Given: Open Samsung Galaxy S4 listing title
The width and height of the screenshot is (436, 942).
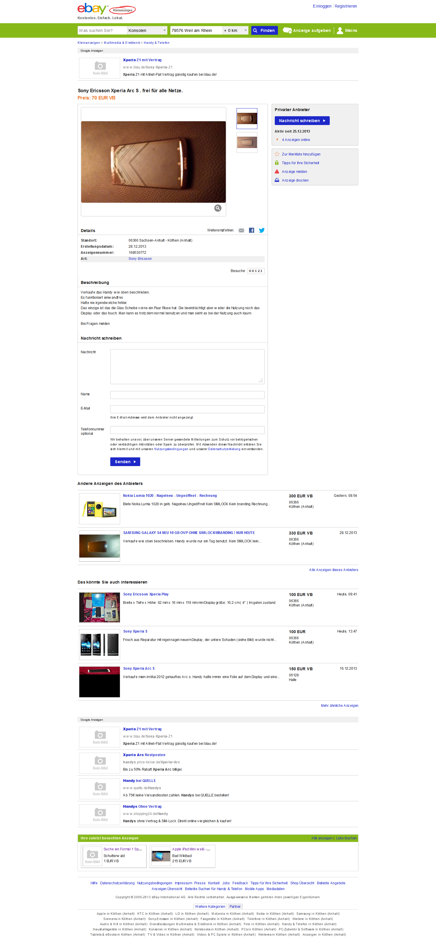Looking at the screenshot, I should point(189,533).
